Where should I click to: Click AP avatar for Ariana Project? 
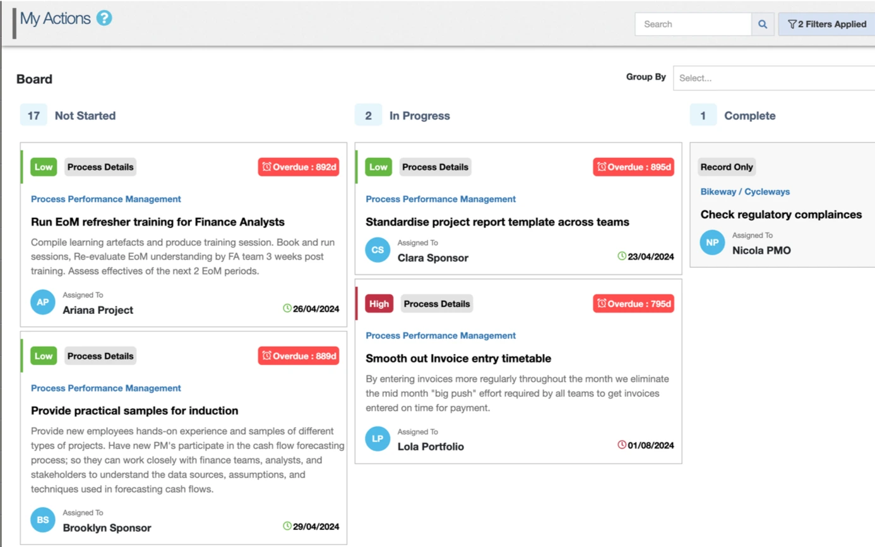[43, 302]
